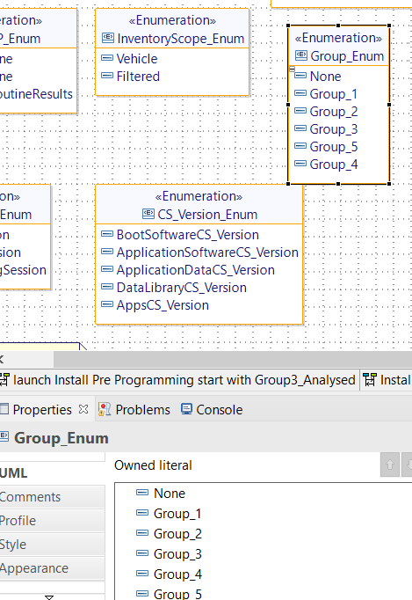Click the Group_Enum title in the Properties view
The height and width of the screenshot is (600, 412).
[x=61, y=438]
